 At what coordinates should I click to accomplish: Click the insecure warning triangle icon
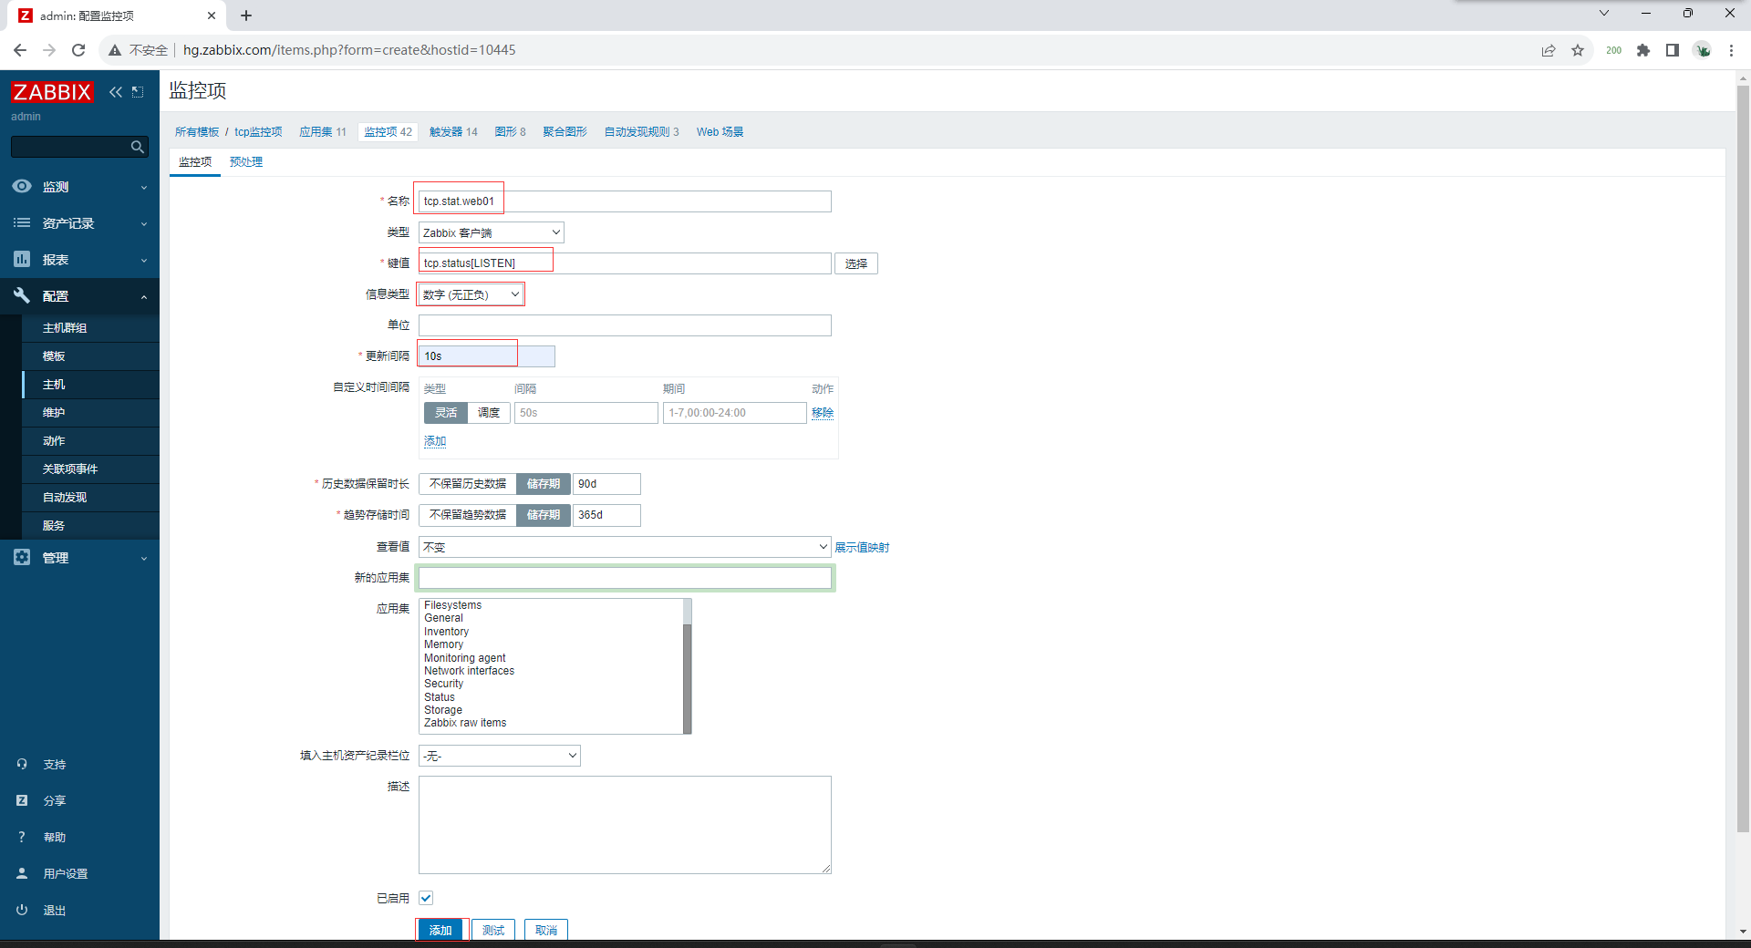(x=115, y=50)
